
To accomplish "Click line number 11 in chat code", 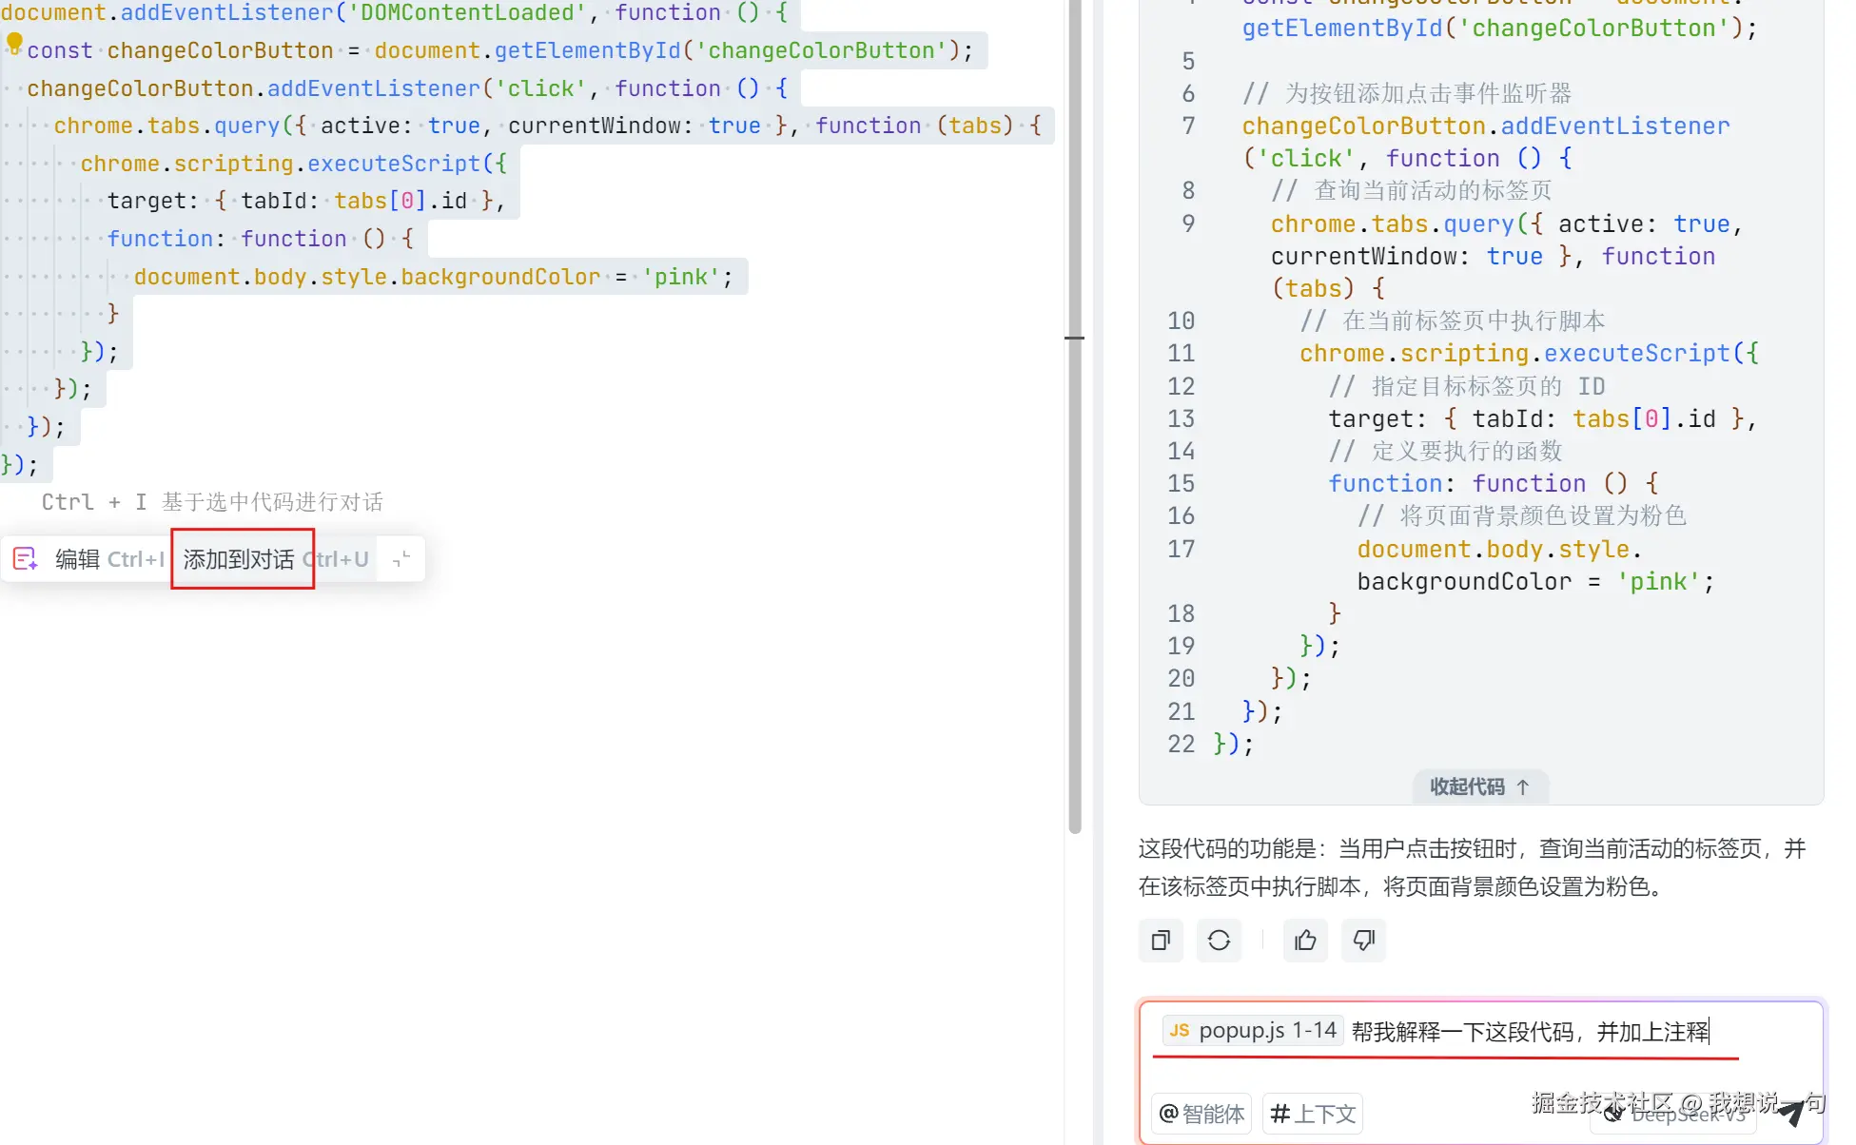I will [1181, 353].
